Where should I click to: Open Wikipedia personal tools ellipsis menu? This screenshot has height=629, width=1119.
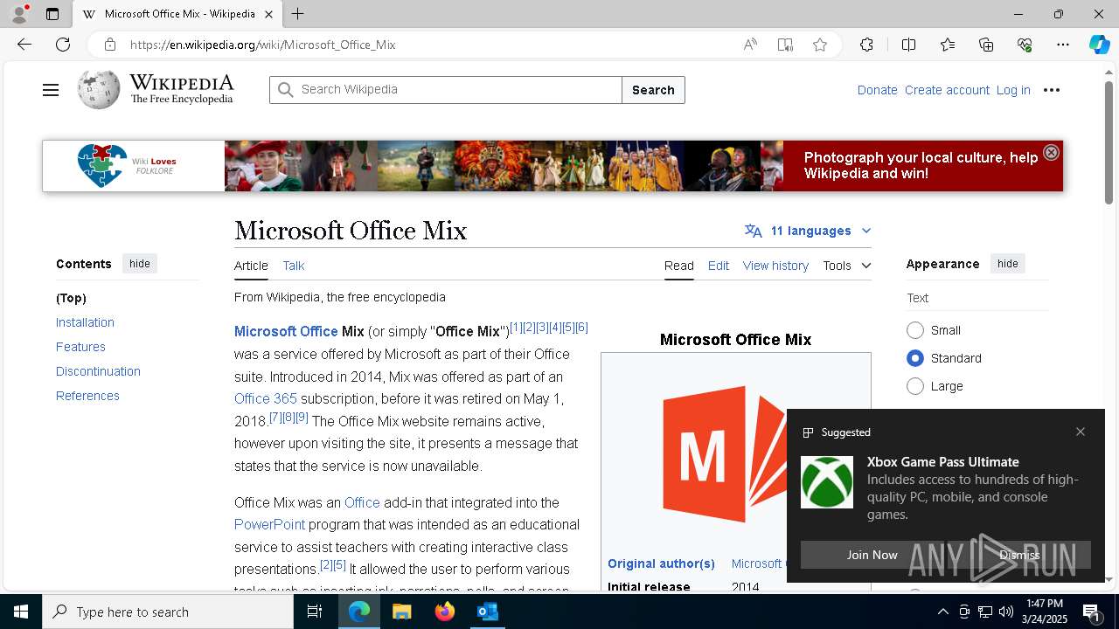1052,90
